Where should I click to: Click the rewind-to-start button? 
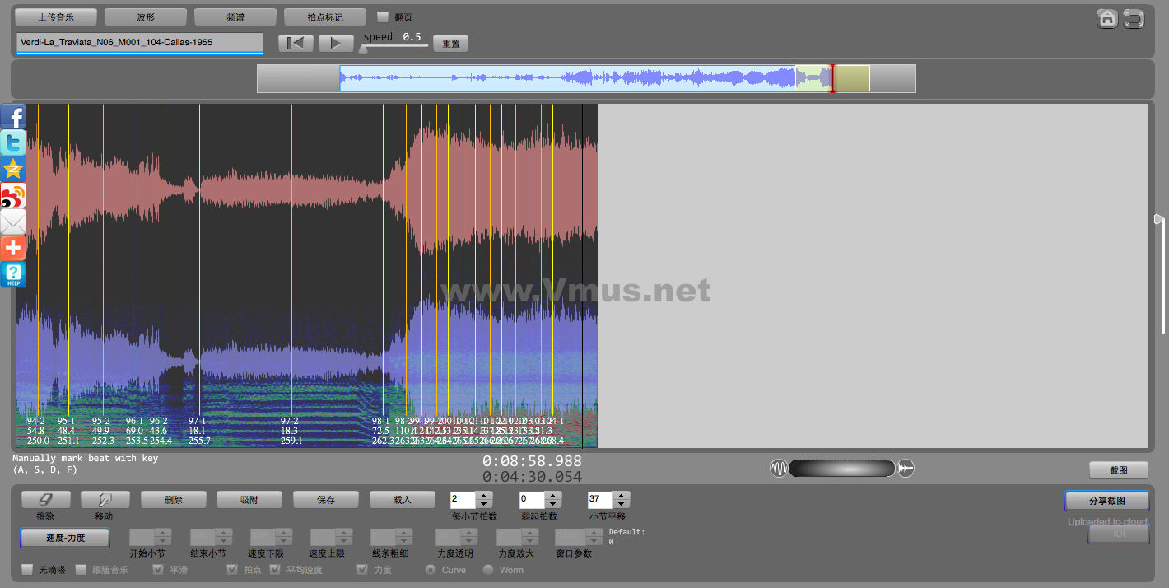(296, 43)
